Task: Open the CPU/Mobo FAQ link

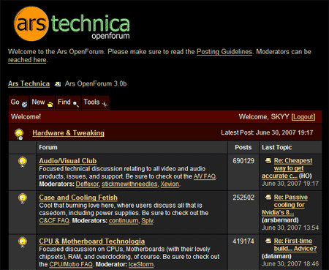Action: (x=71, y=264)
